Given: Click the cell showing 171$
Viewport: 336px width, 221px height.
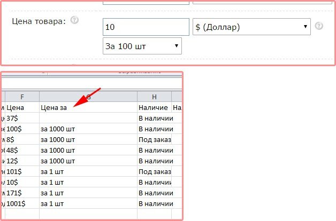Looking at the screenshot, I should pos(22,193).
